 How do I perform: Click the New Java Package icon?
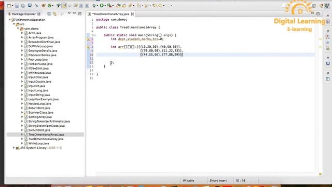point(44,6)
